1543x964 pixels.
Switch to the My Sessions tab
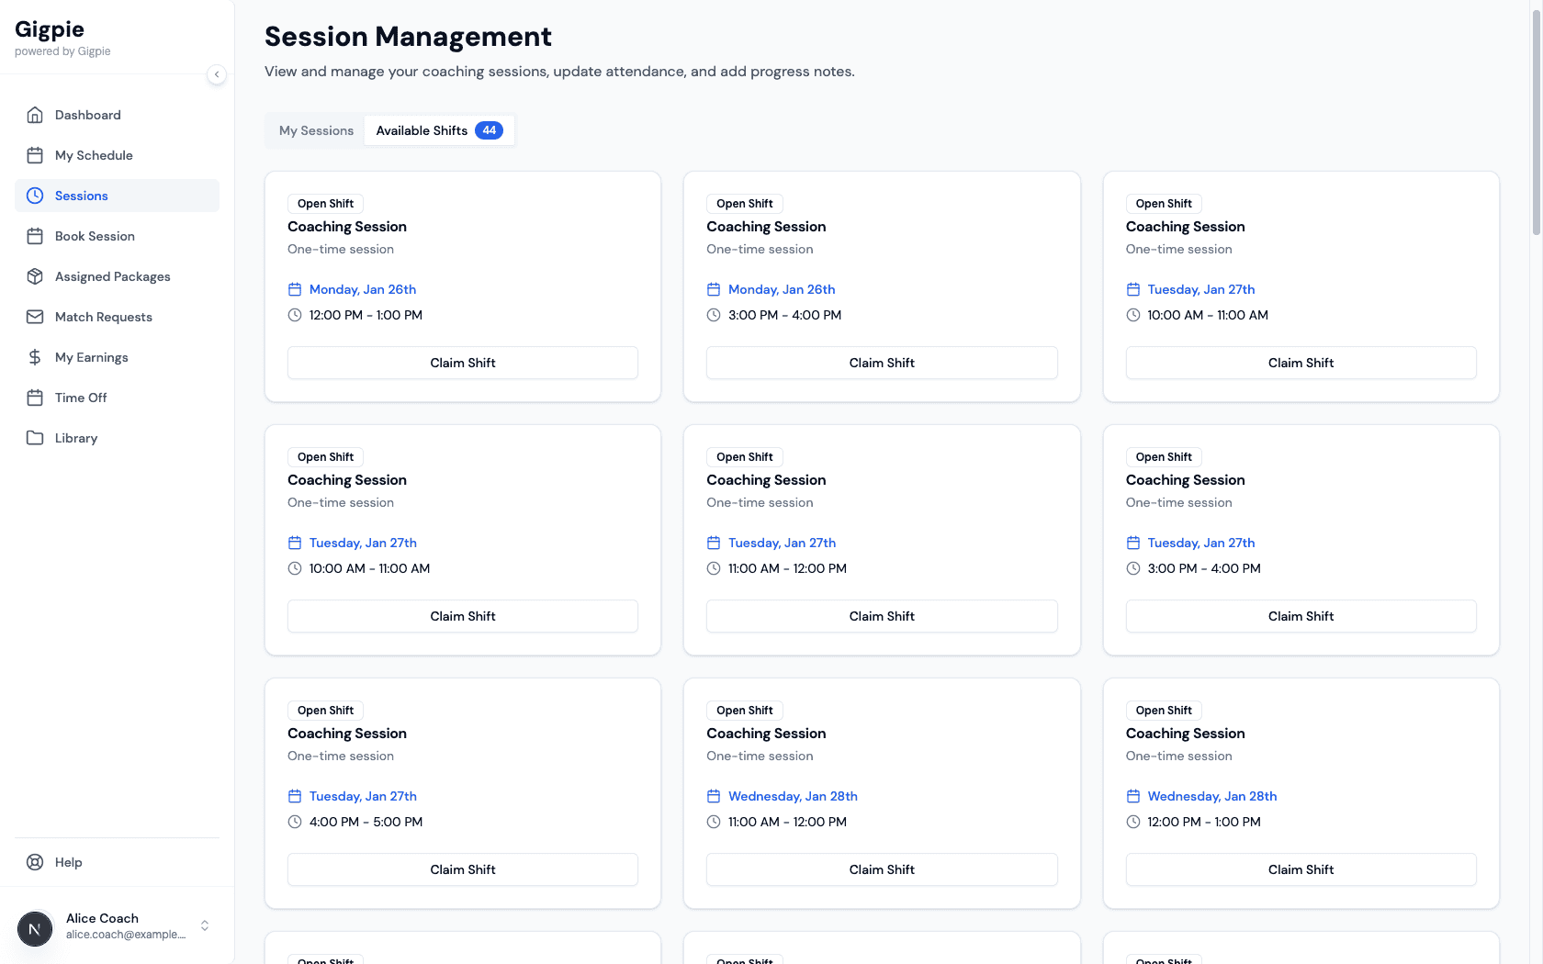[x=316, y=130]
